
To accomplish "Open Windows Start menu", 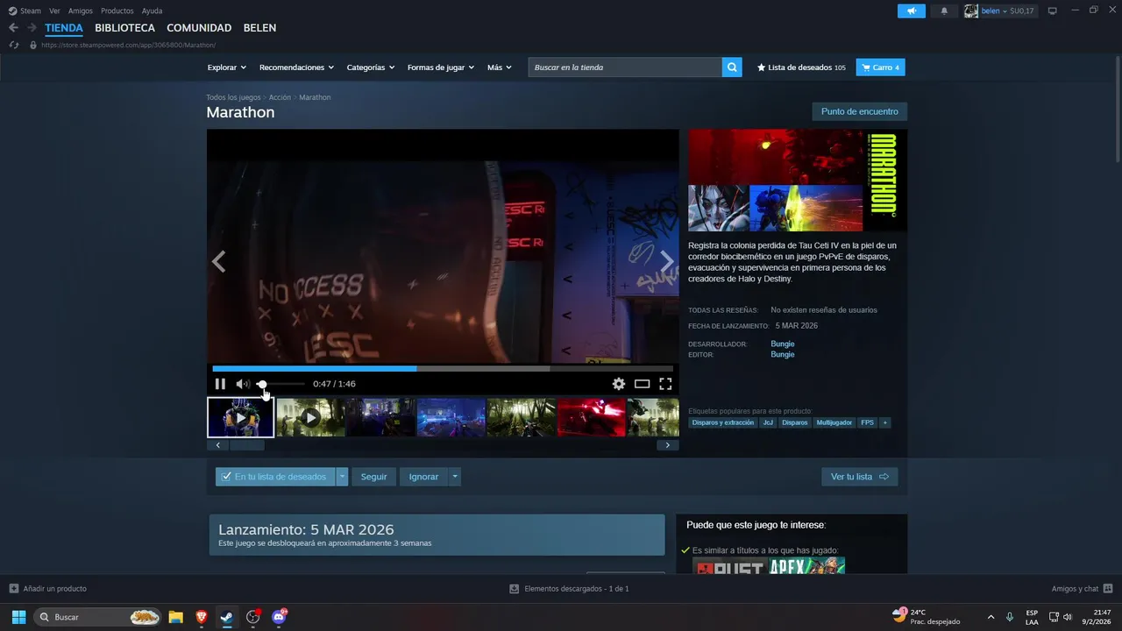I will (18, 617).
